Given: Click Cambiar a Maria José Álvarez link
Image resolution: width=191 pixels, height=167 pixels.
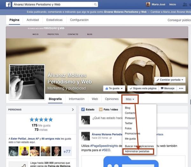Looking at the screenshot, I should 171,12.
